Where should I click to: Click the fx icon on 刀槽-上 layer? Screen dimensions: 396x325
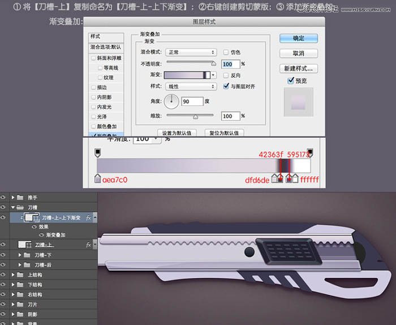(x=88, y=245)
